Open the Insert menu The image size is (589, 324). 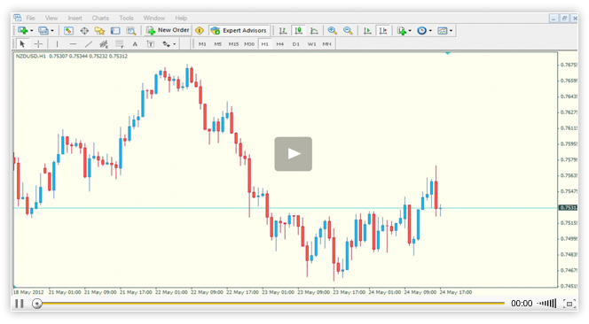[75, 18]
